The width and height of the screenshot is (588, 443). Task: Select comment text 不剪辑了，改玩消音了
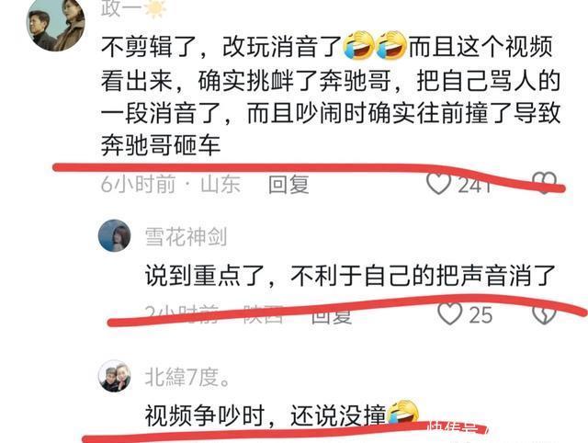[x=220, y=47]
